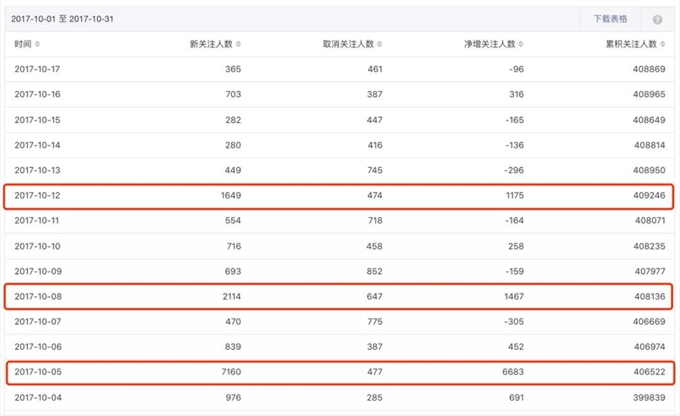Click the 下载表格 button
Screen dimensions: 680x416
(x=610, y=19)
